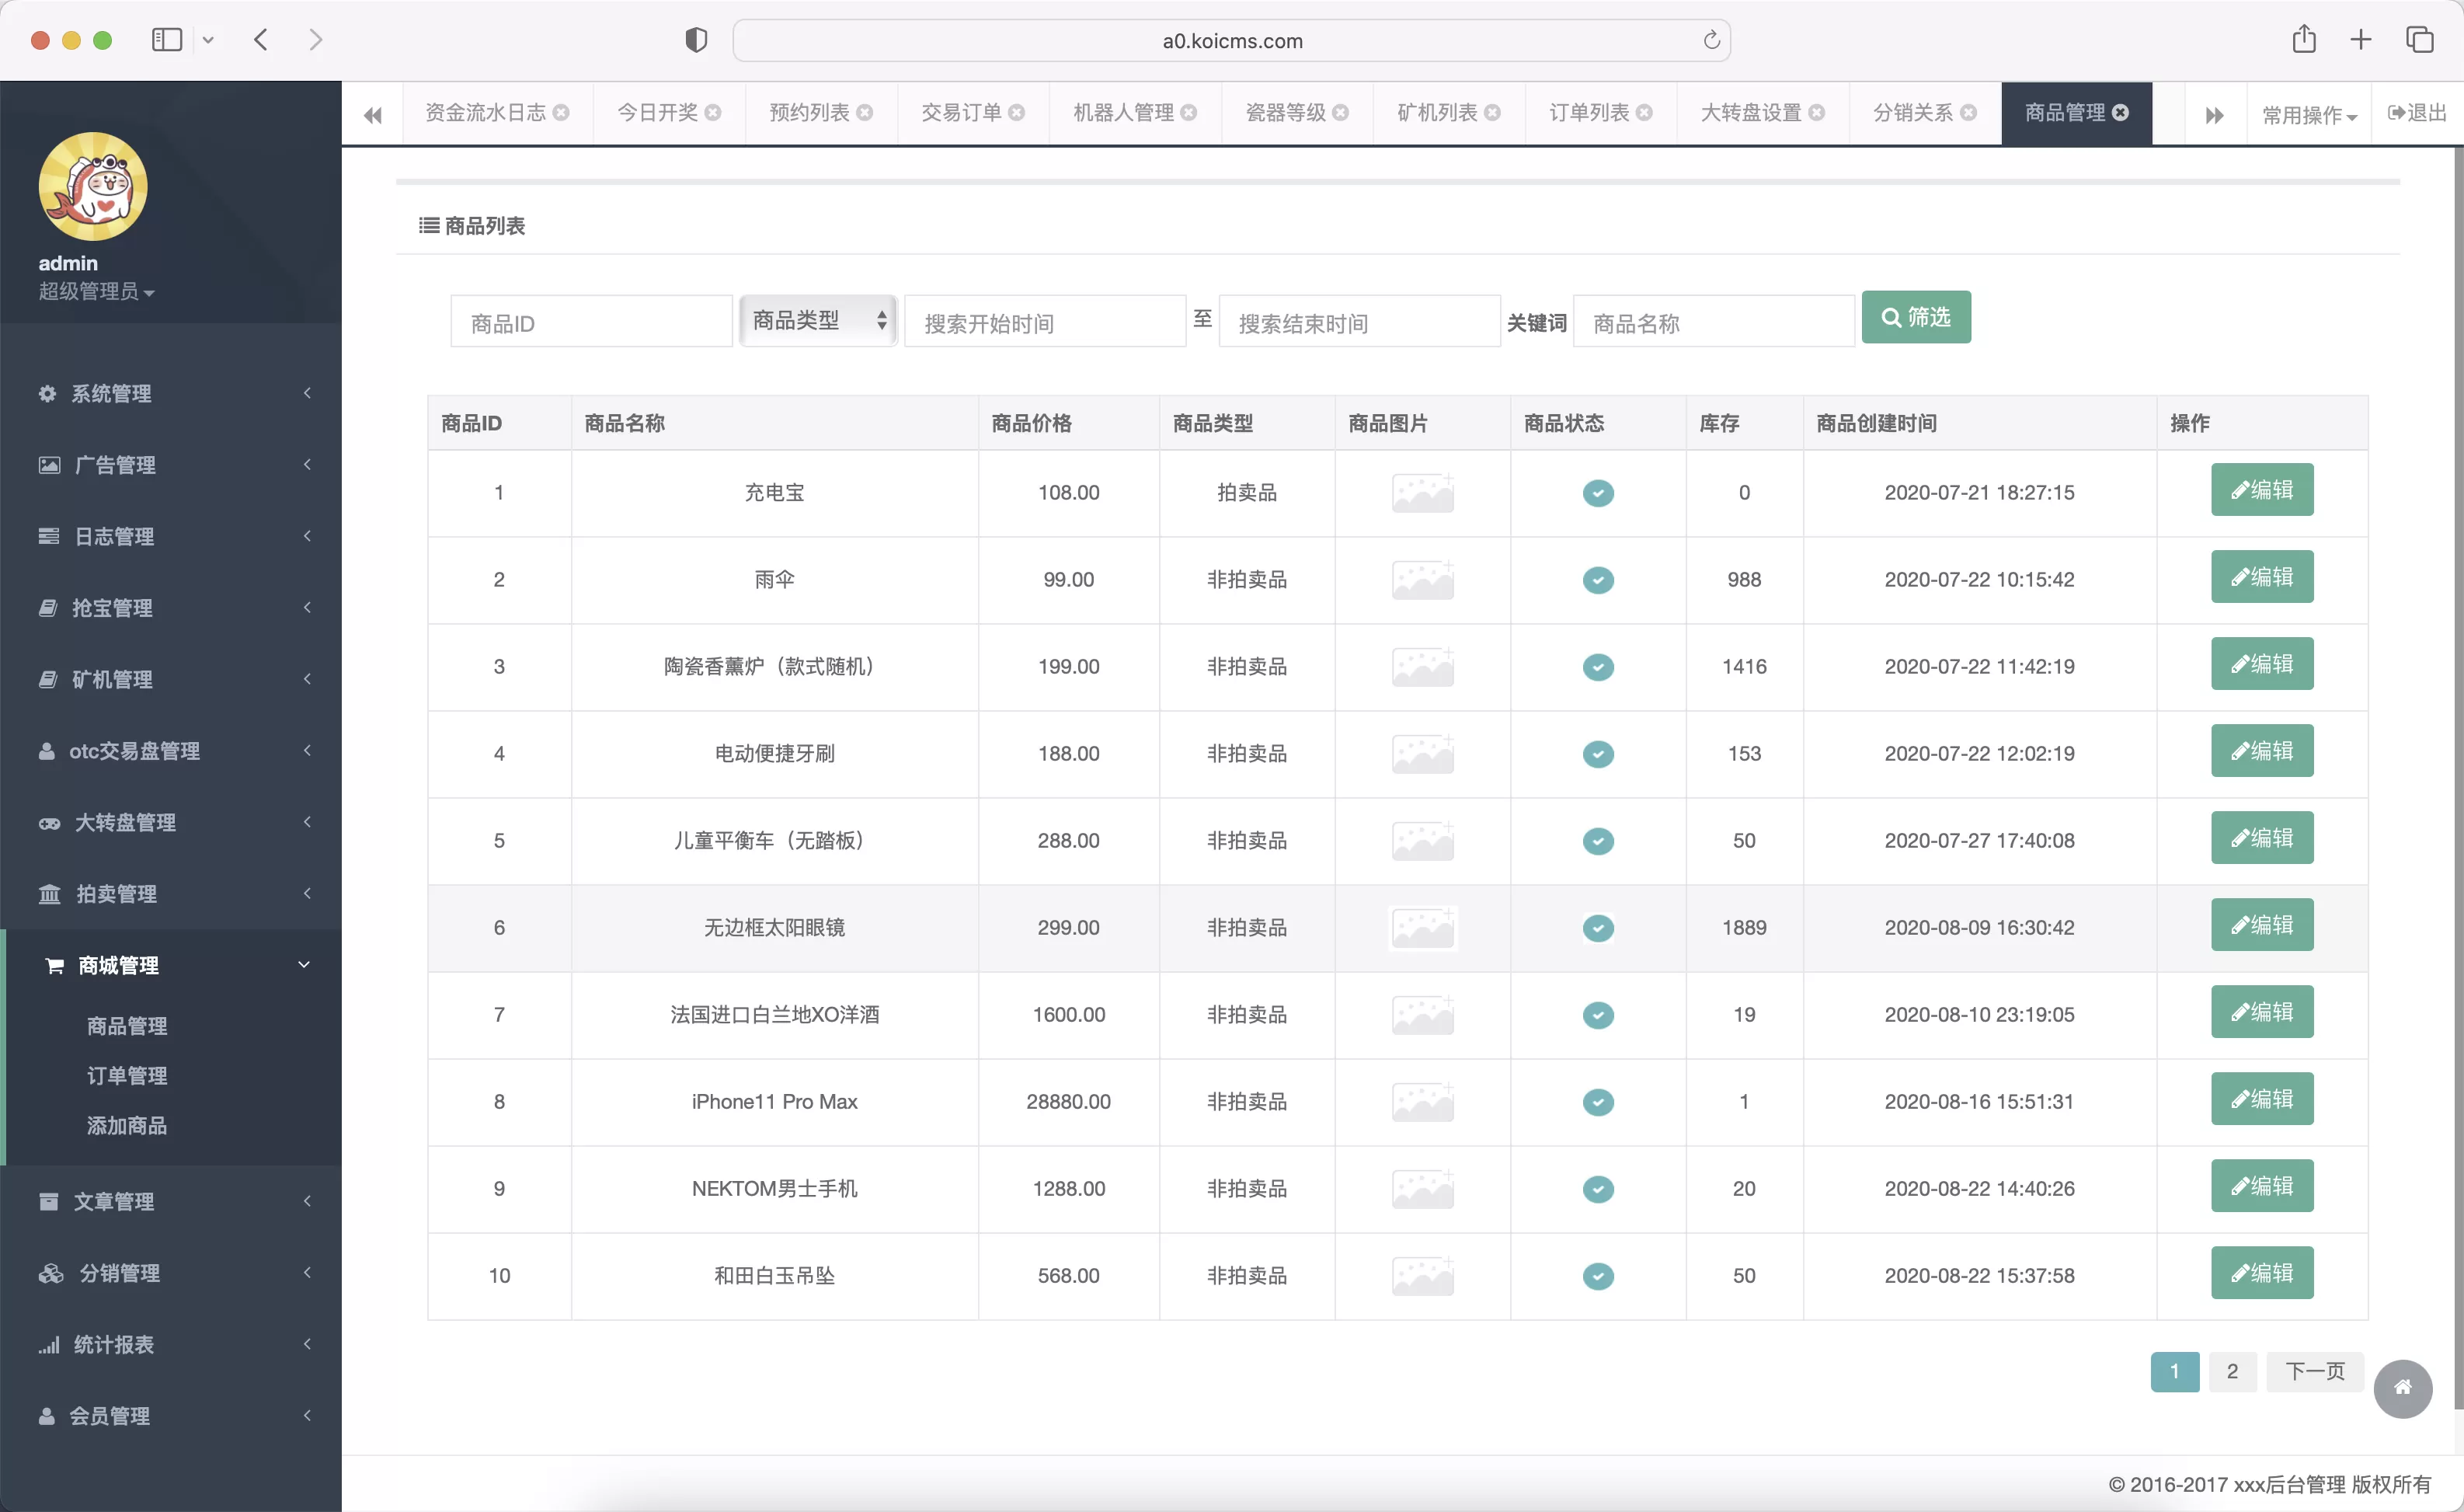Focus the 商品ID input field
Screen dimensions: 2464x1512
(591, 322)
